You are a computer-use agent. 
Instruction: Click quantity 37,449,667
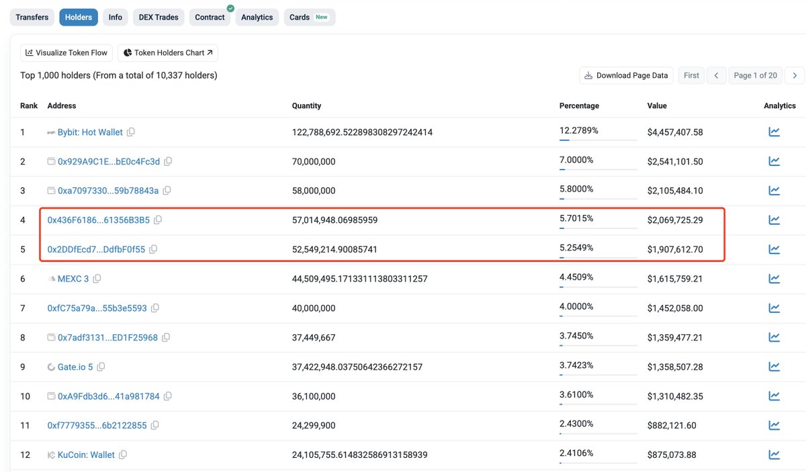point(314,337)
